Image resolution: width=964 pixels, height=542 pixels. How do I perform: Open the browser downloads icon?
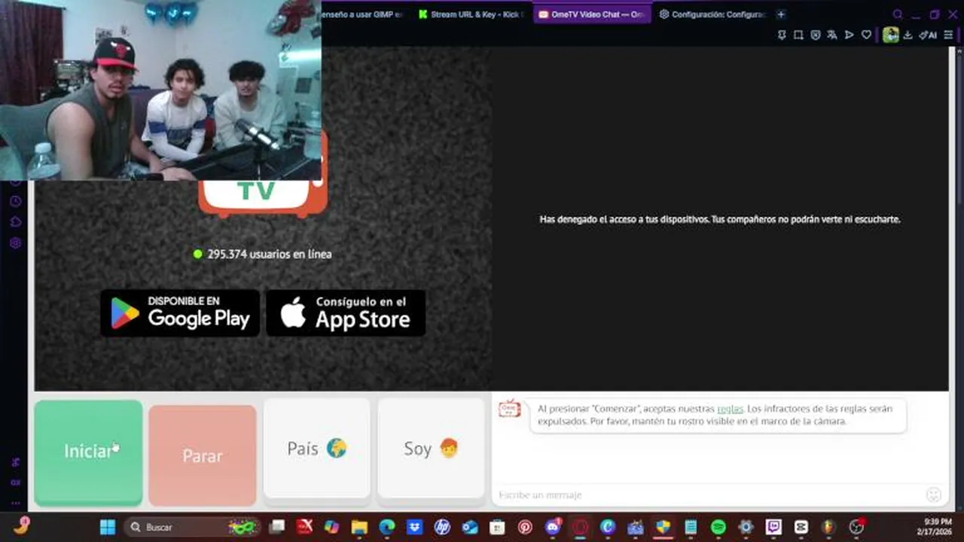[908, 35]
